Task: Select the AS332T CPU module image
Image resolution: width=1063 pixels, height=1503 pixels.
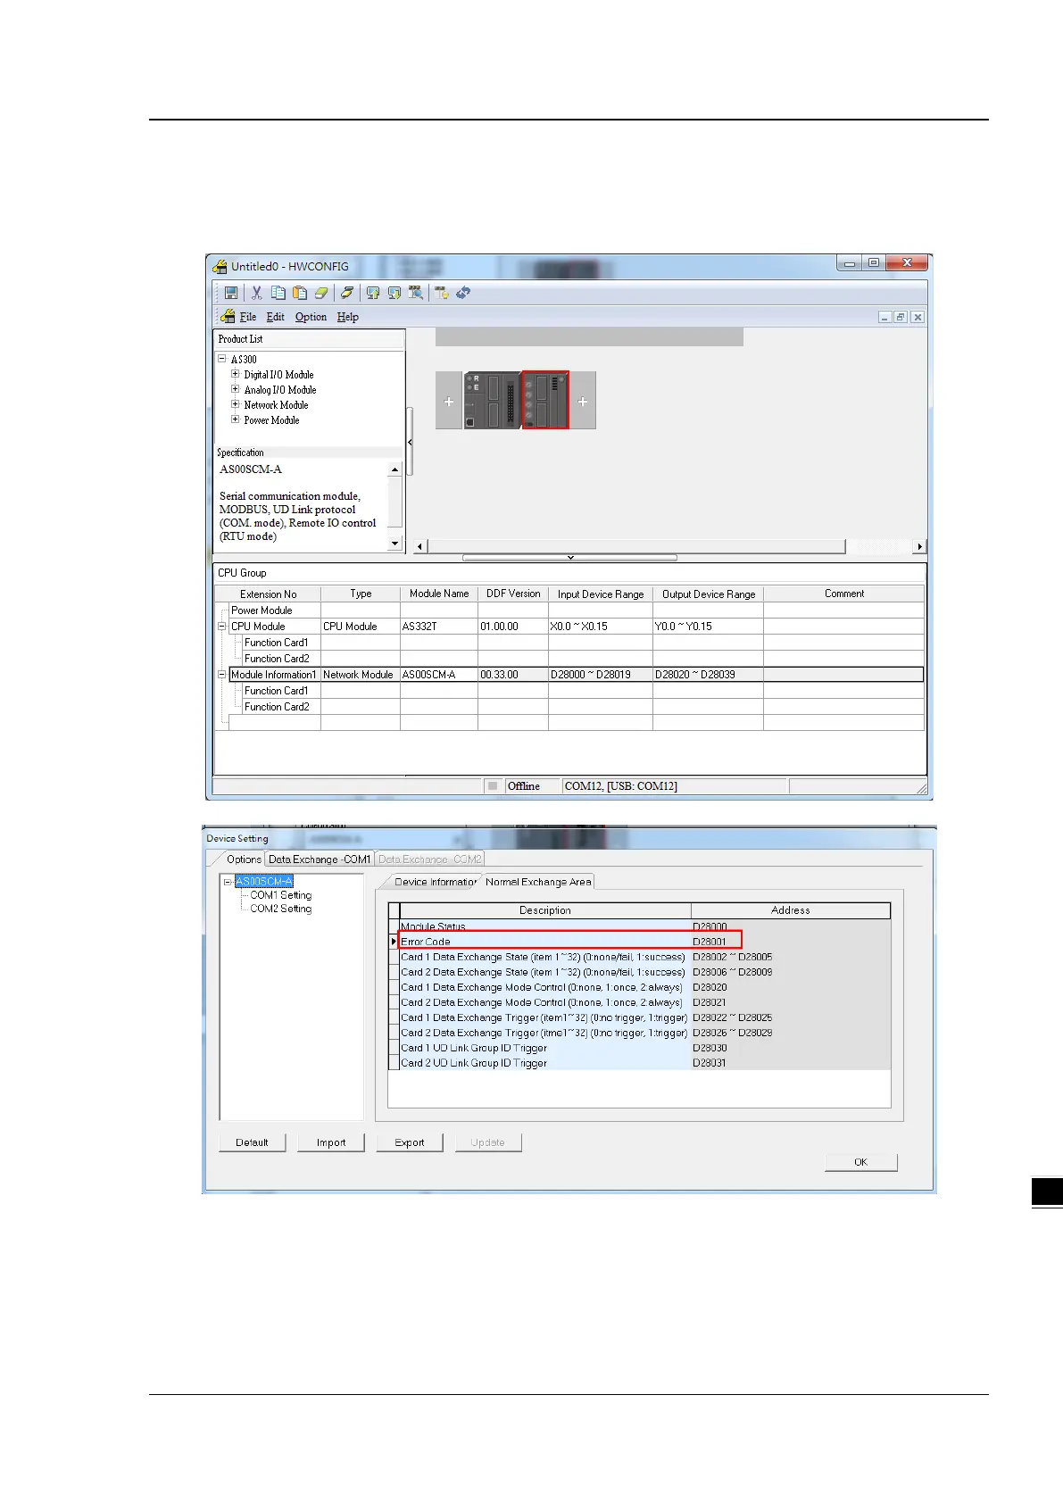Action: [492, 401]
